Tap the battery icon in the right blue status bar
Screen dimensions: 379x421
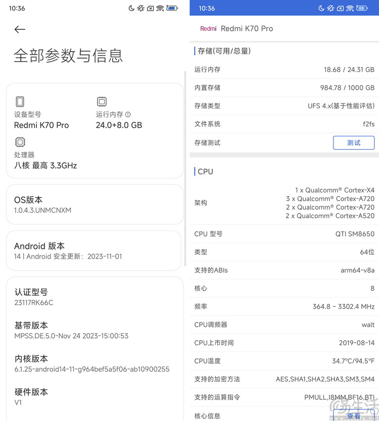coord(362,8)
